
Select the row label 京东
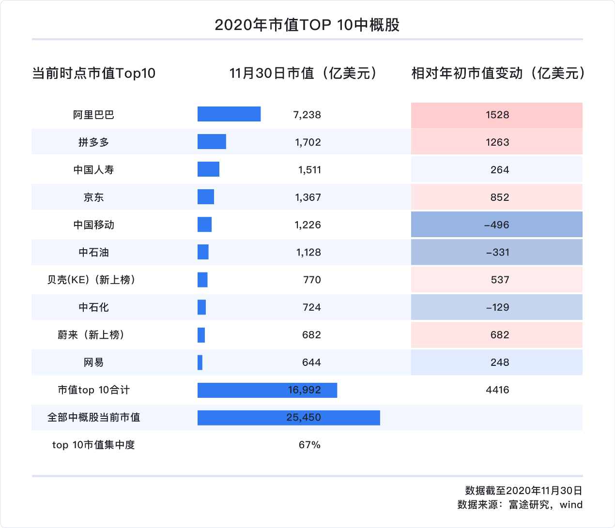click(94, 197)
